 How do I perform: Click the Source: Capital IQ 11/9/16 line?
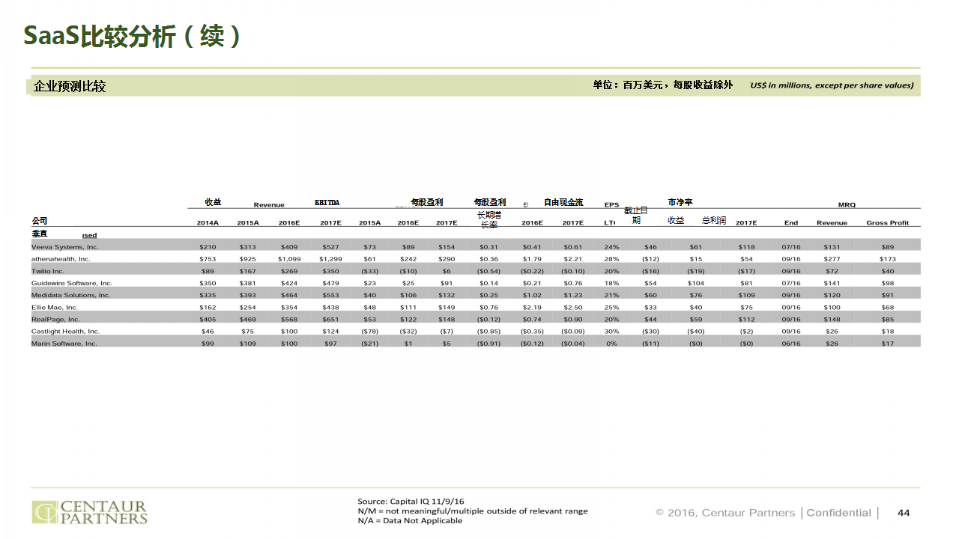point(411,501)
